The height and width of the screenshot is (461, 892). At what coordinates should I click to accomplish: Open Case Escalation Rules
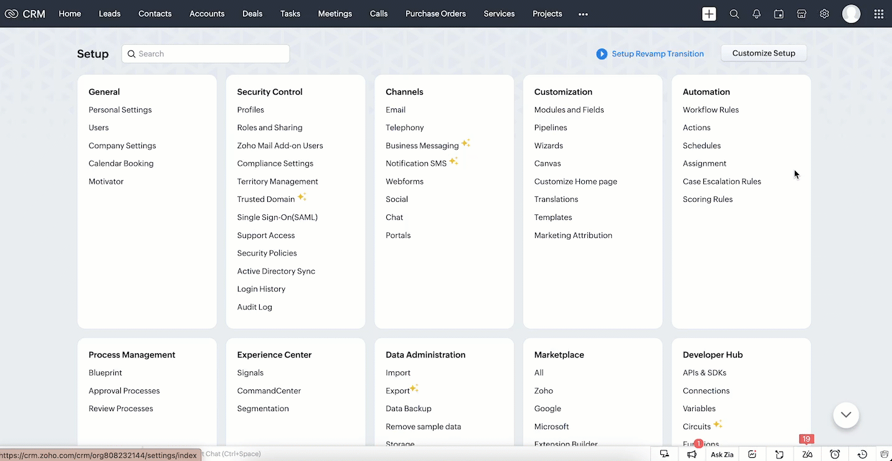click(x=722, y=181)
